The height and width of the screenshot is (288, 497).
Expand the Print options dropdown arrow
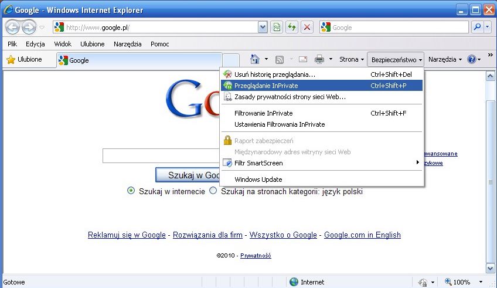pos(331,59)
